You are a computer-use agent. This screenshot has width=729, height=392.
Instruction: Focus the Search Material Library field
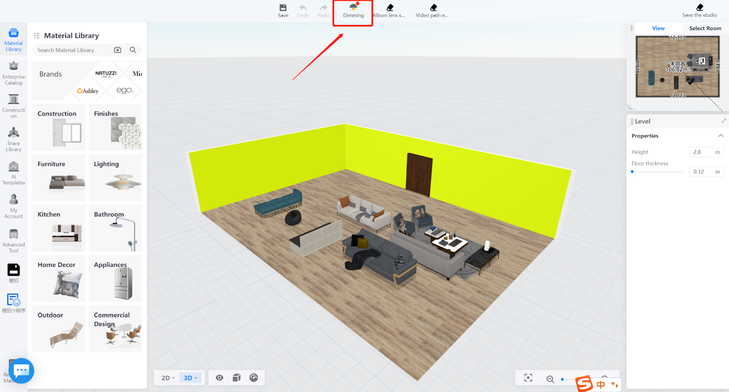73,50
